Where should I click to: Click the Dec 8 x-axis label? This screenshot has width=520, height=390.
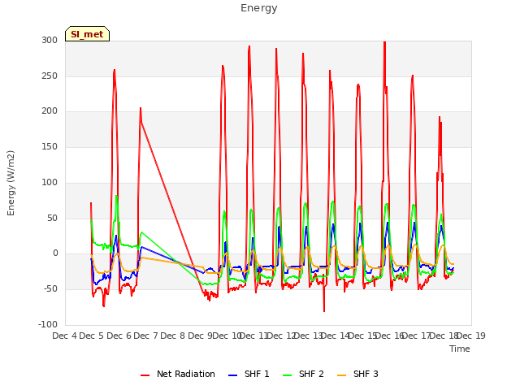click(172, 336)
